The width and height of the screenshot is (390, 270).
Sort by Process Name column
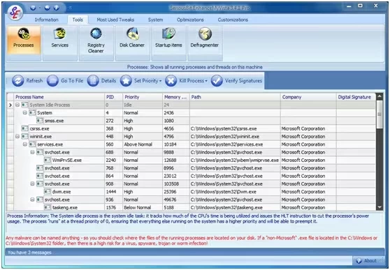coord(59,97)
